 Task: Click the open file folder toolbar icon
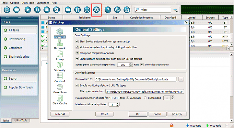pyautogui.click(x=16, y=10)
